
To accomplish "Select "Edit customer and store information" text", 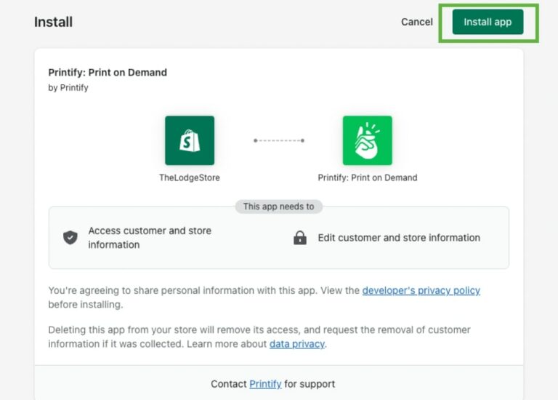I will (x=399, y=238).
